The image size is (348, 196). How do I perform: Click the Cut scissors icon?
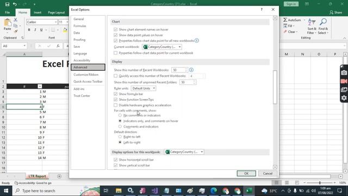[x=16, y=20]
